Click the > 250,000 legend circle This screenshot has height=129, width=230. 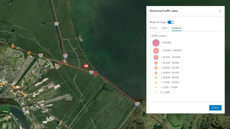click(156, 43)
